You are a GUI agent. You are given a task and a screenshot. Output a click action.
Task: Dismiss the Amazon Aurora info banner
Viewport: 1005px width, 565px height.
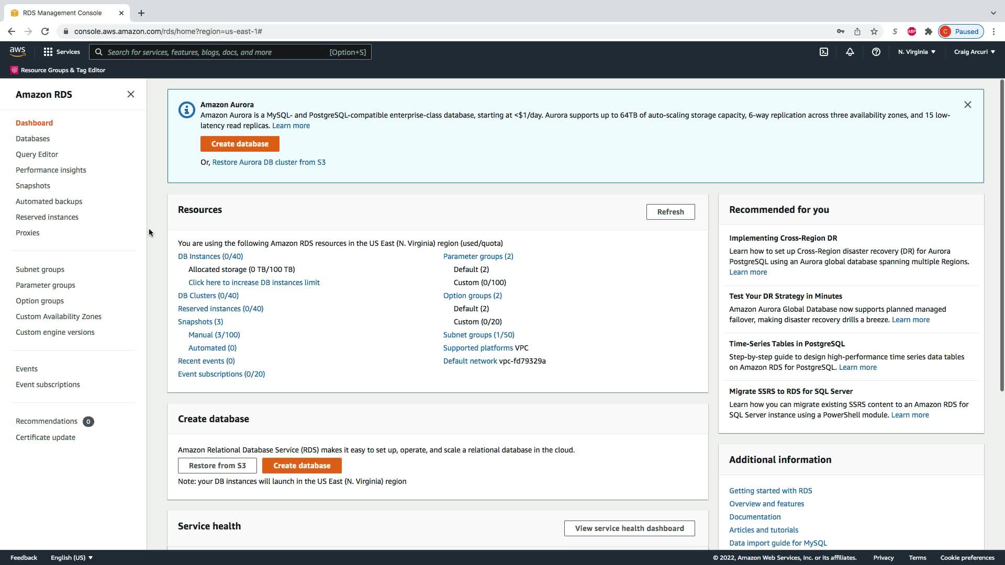(967, 105)
